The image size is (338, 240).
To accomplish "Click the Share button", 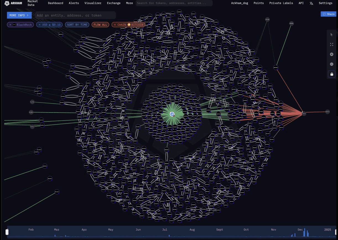I will point(329,14).
